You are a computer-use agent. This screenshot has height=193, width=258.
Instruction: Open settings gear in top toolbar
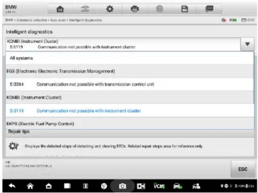tap(110, 9)
